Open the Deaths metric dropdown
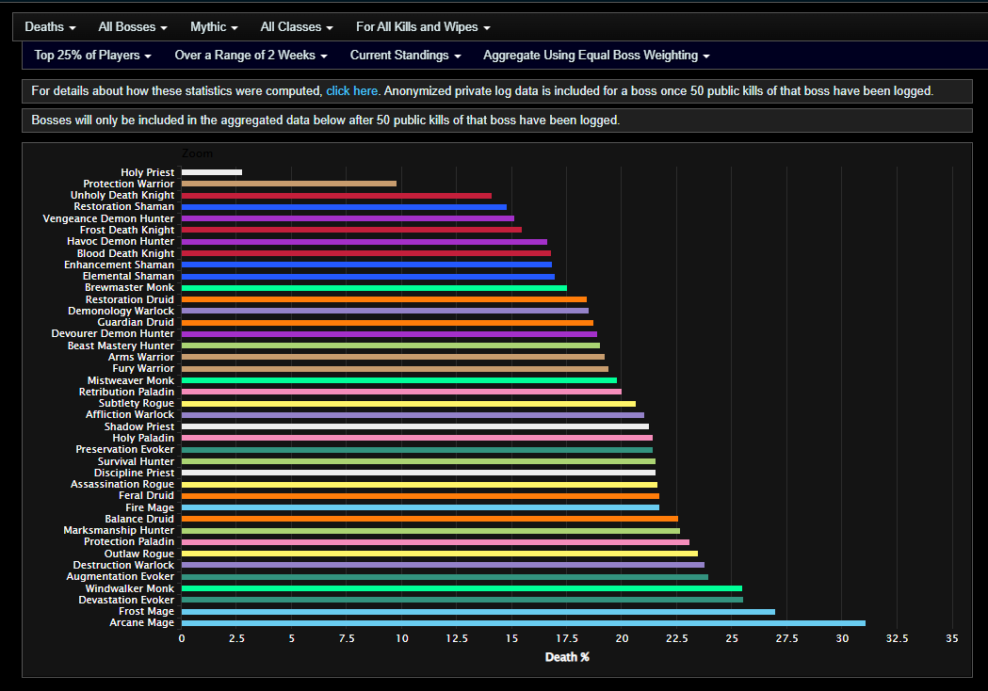988x691 pixels. point(50,27)
